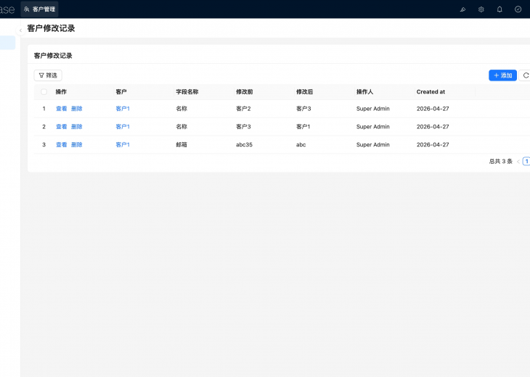
Task: Click the highlighted sidebar menu item
Action: pyautogui.click(x=7, y=43)
